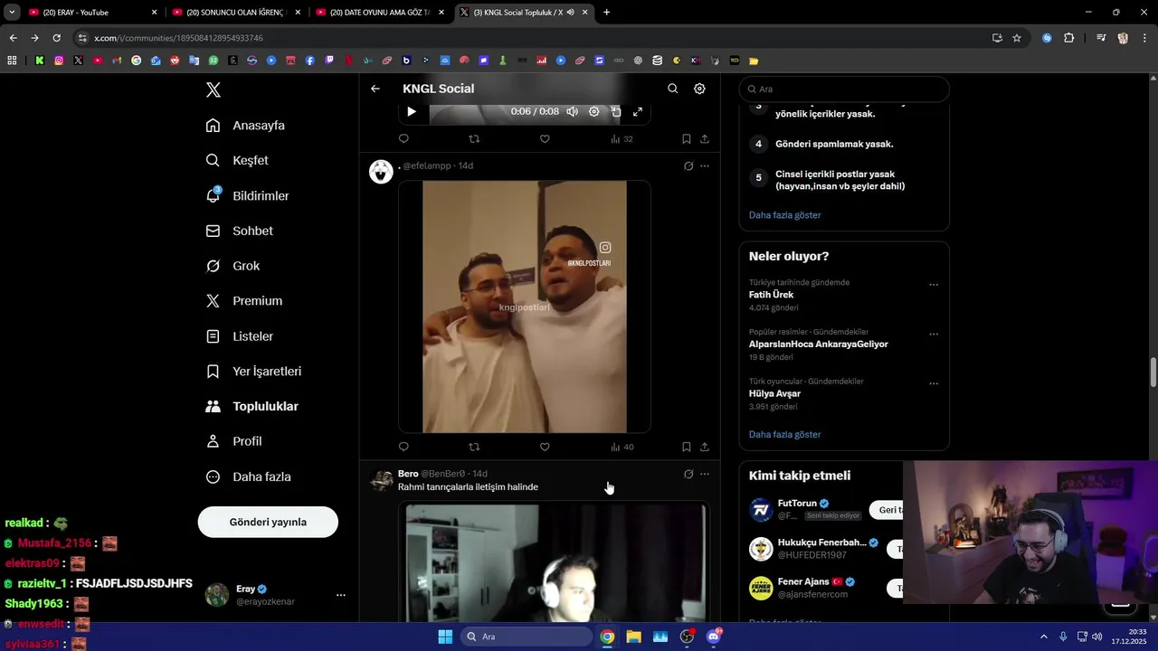Open Topluluklar communities
The image size is (1158, 651).
[x=252, y=407]
